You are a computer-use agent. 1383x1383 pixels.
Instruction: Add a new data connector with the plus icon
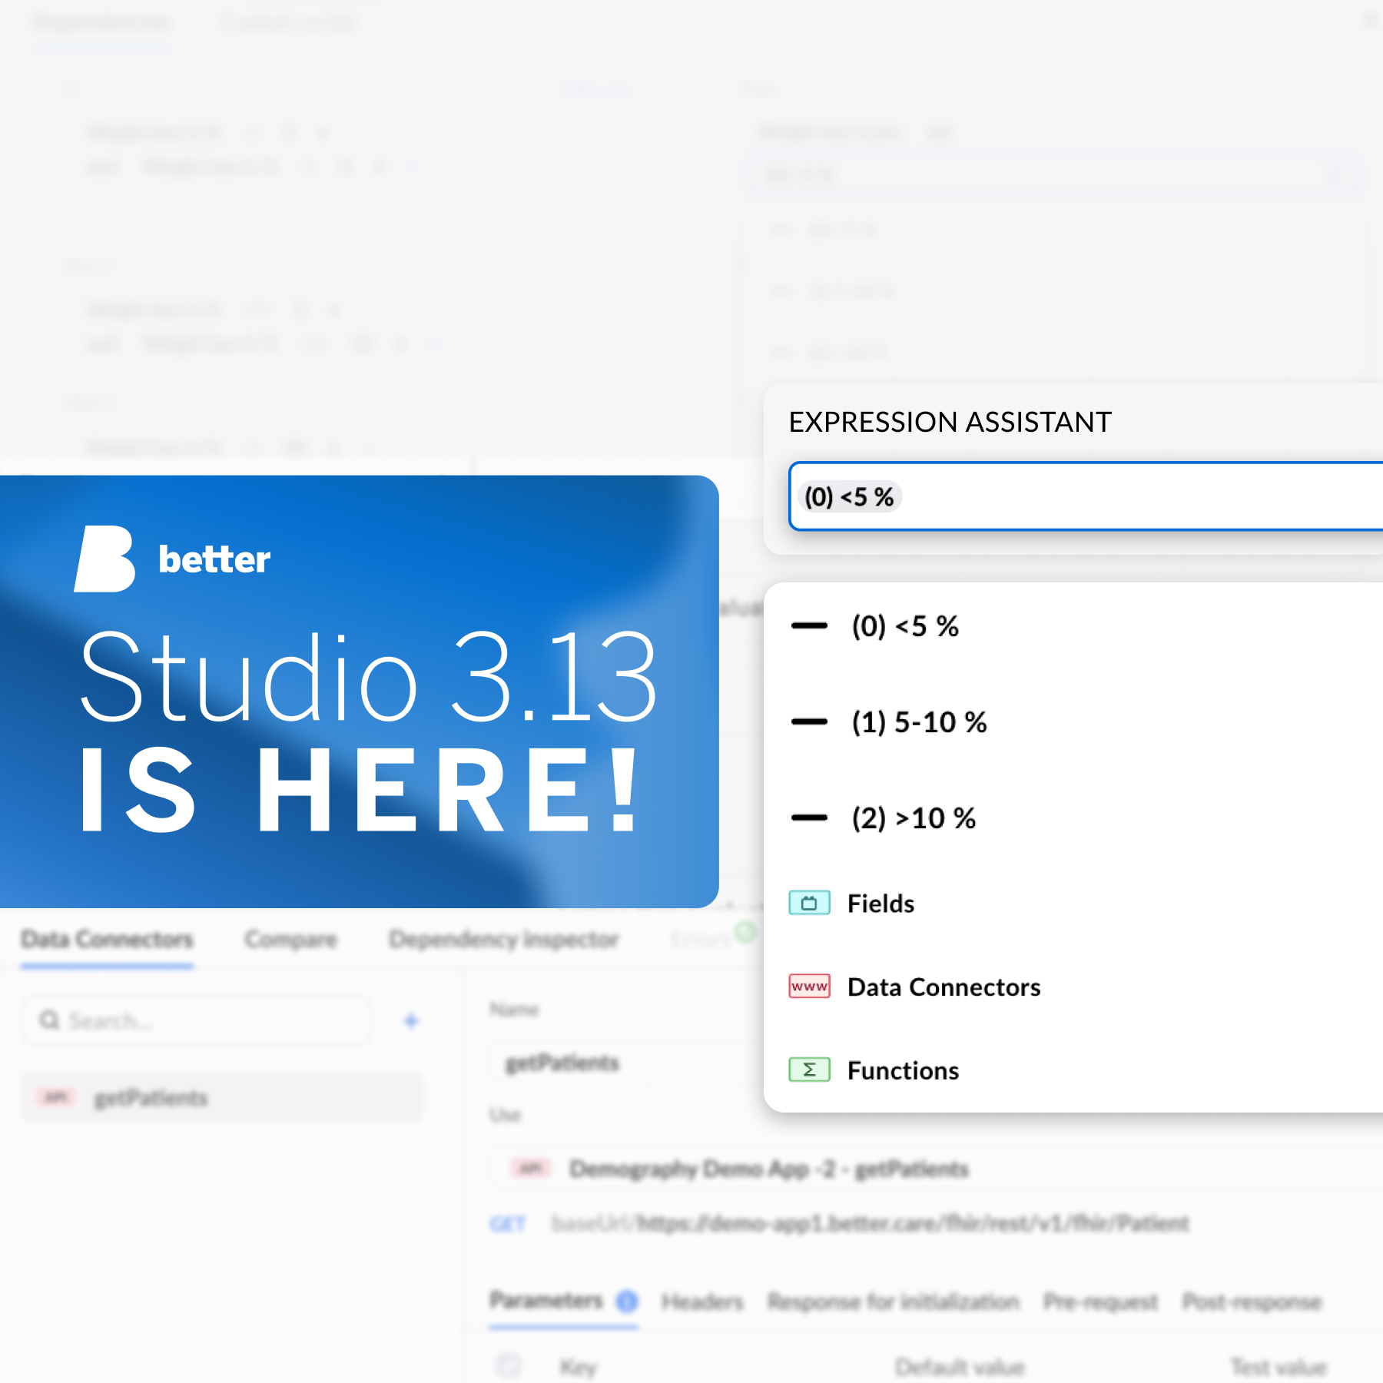click(412, 1020)
